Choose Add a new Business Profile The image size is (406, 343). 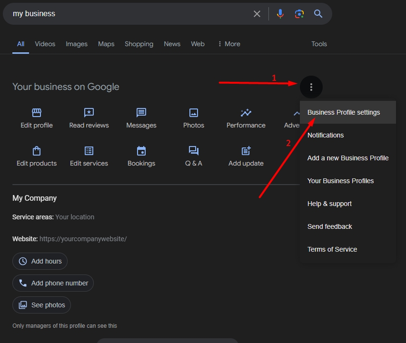point(348,158)
